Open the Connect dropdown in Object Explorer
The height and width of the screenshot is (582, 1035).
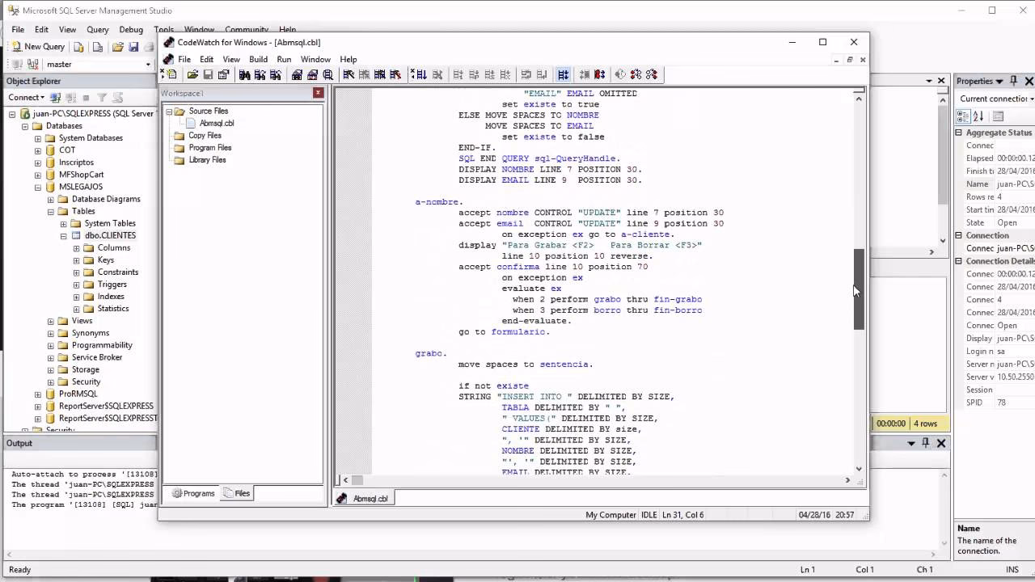[x=25, y=97]
